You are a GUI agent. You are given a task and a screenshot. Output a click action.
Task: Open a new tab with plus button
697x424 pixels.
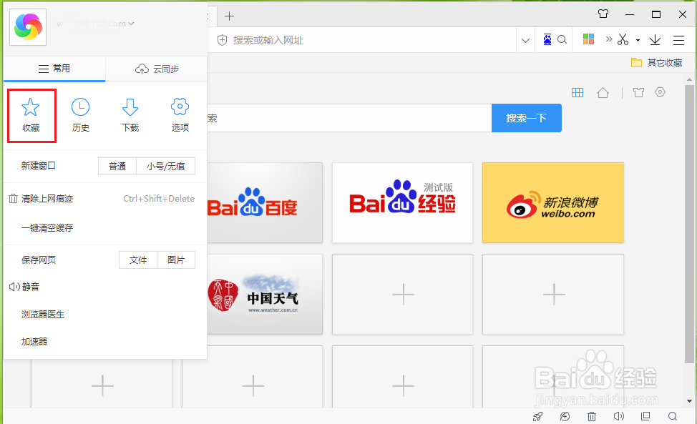(x=230, y=16)
